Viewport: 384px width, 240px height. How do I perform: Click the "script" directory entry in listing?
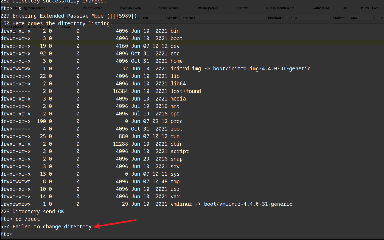tap(179, 152)
